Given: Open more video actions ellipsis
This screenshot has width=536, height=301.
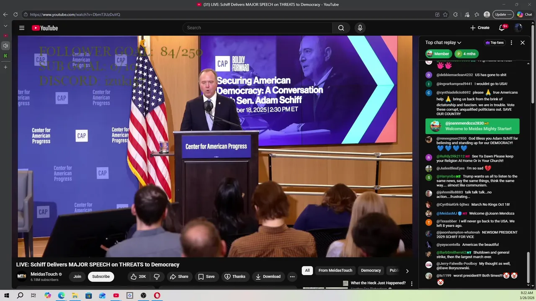Looking at the screenshot, I should coord(292,276).
